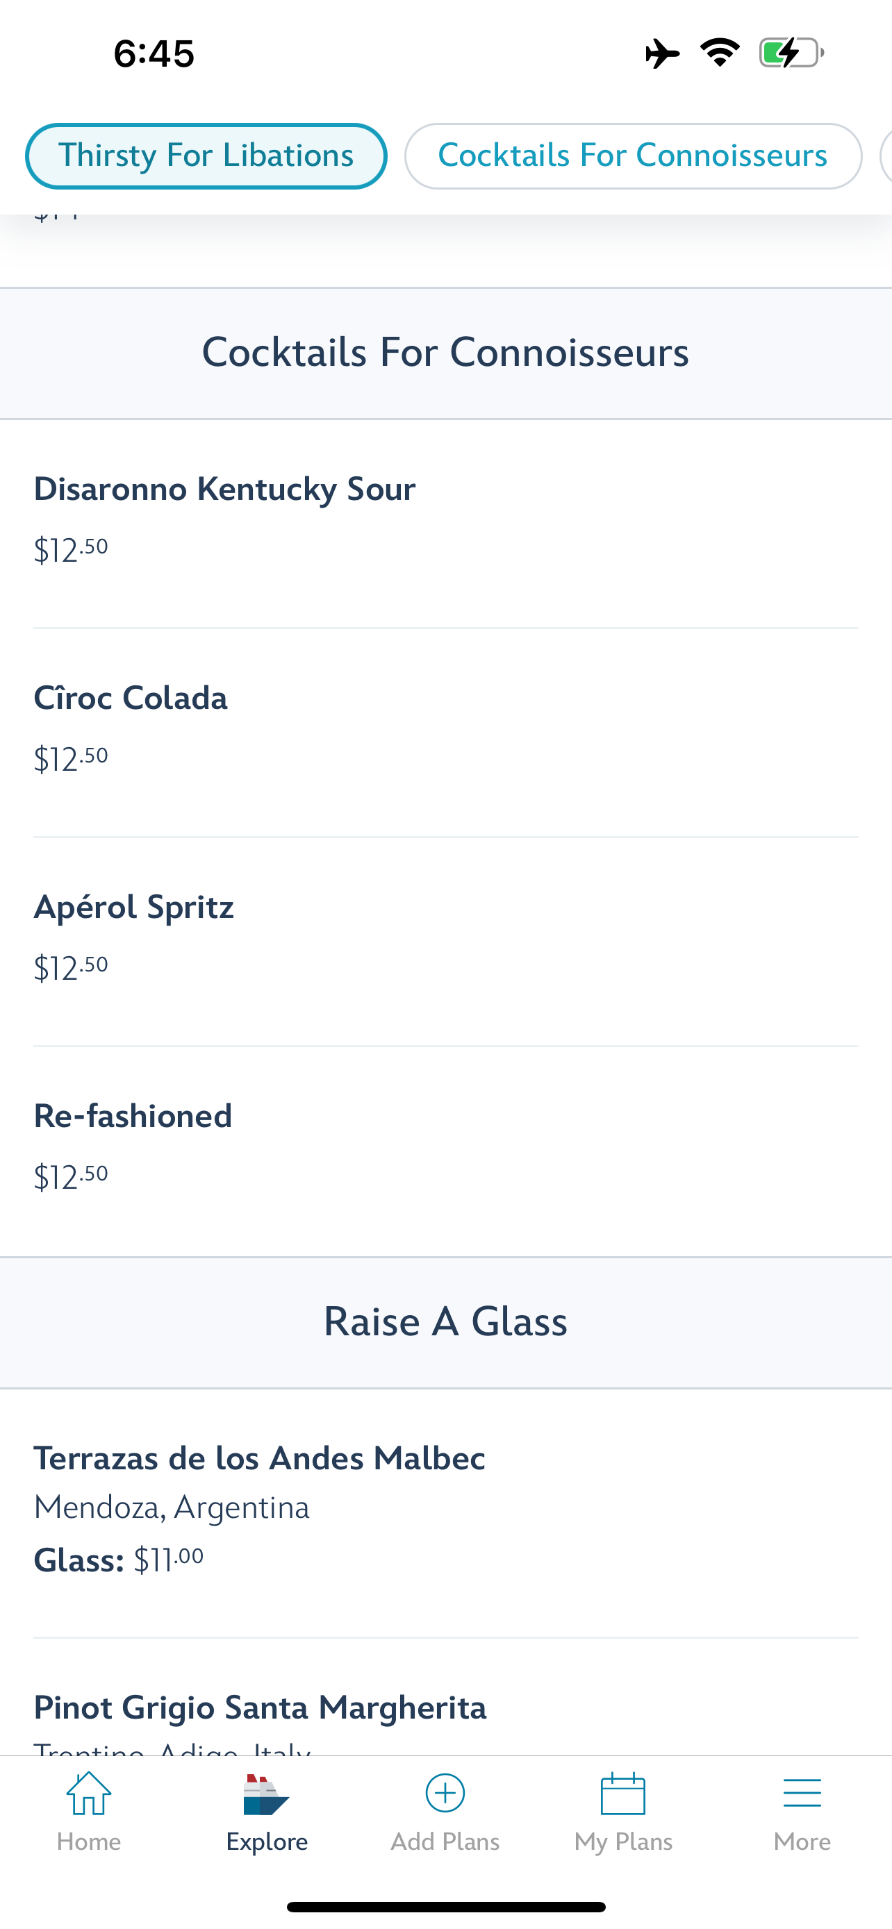Tap the clock time in status bar
Image resolution: width=892 pixels, height=1929 pixels.
(x=154, y=54)
